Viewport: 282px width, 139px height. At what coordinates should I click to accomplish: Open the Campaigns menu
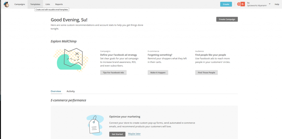coord(20,4)
